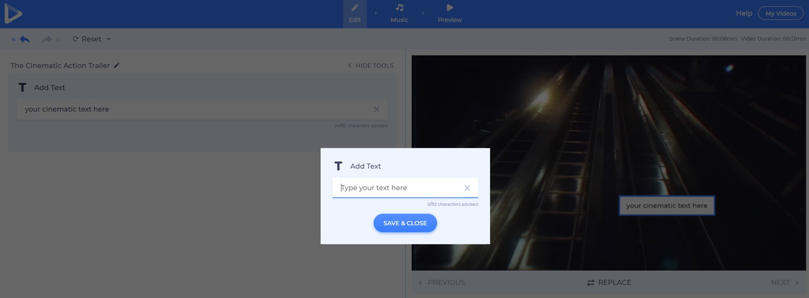Open the Help link

point(744,14)
